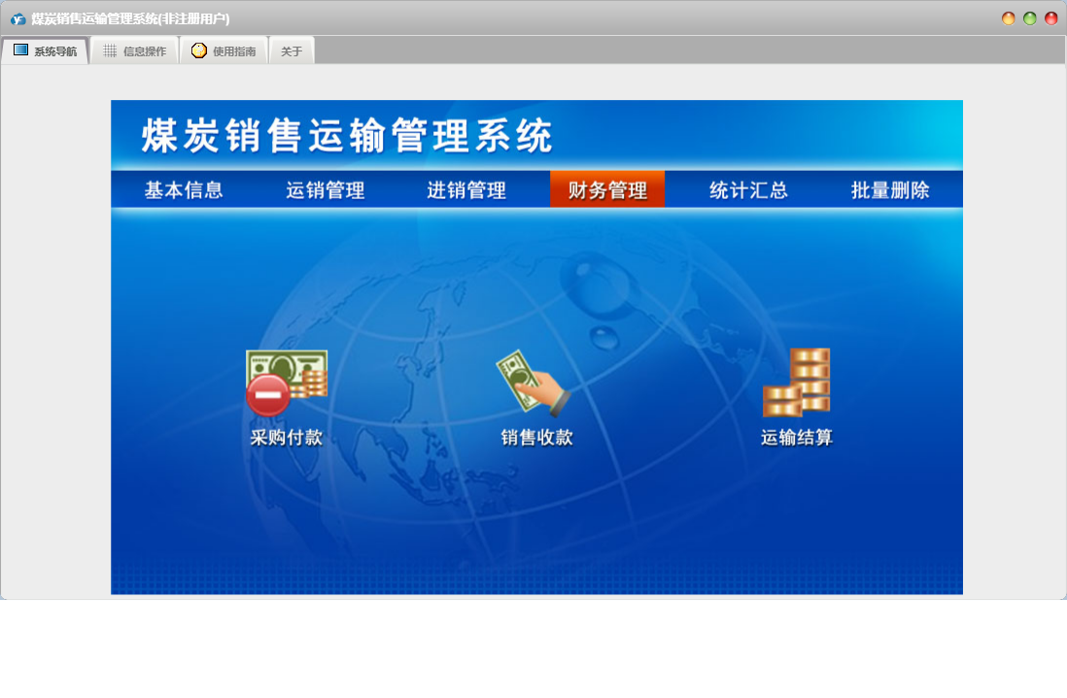Click the 信息操作 tab grid icon
Screen dimensions: 1067x698
tap(110, 51)
